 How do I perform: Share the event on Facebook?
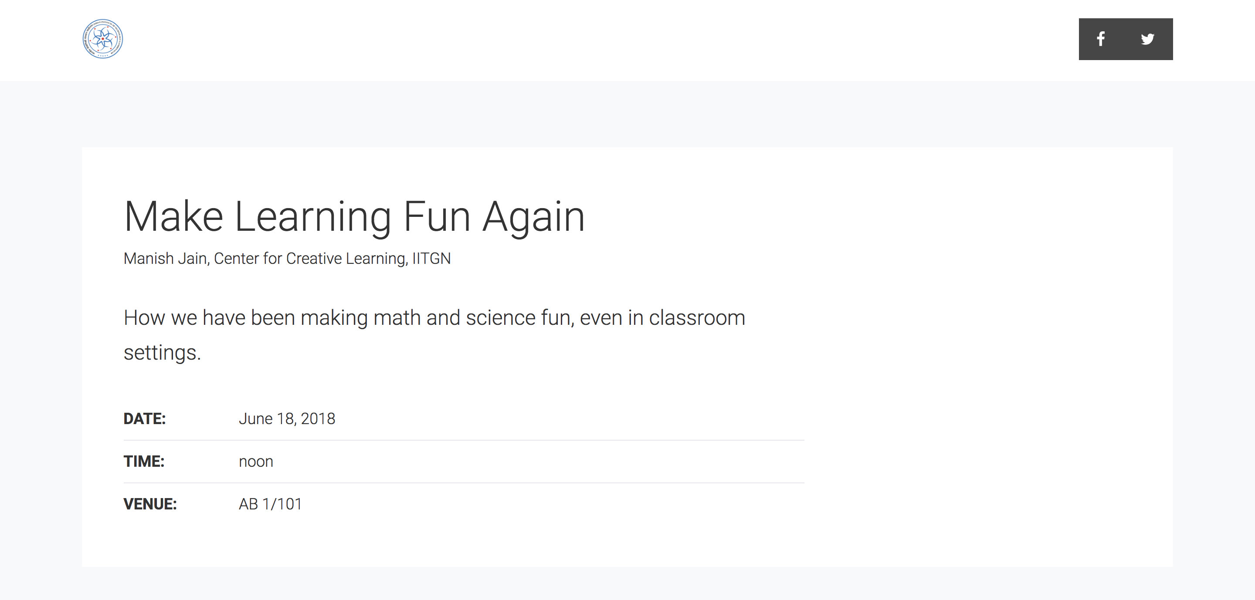point(1101,39)
